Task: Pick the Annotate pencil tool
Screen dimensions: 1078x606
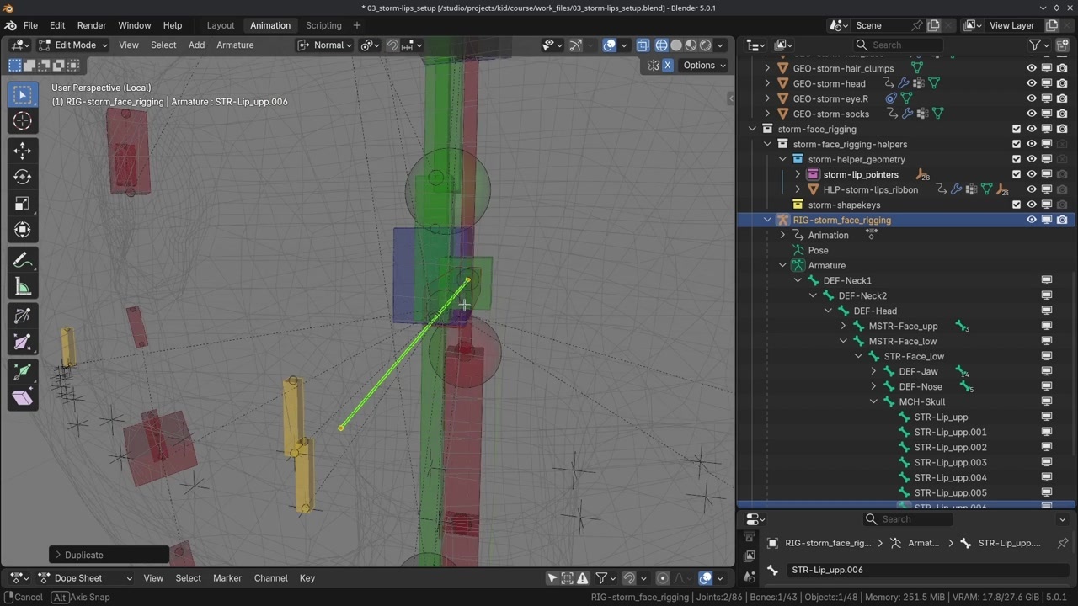Action: tap(23, 260)
